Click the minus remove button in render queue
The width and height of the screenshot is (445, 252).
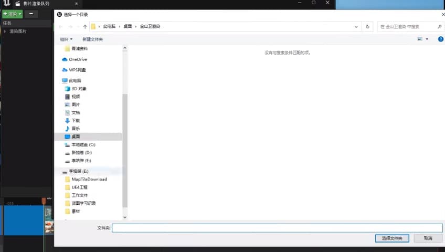point(31,14)
